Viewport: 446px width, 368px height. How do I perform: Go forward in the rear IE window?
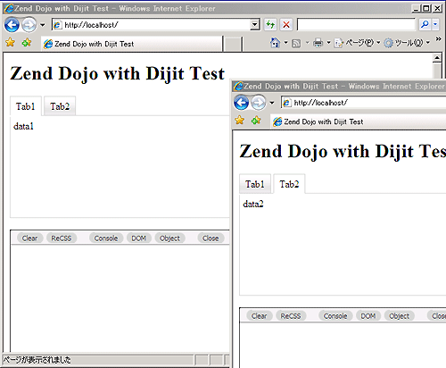(29, 25)
